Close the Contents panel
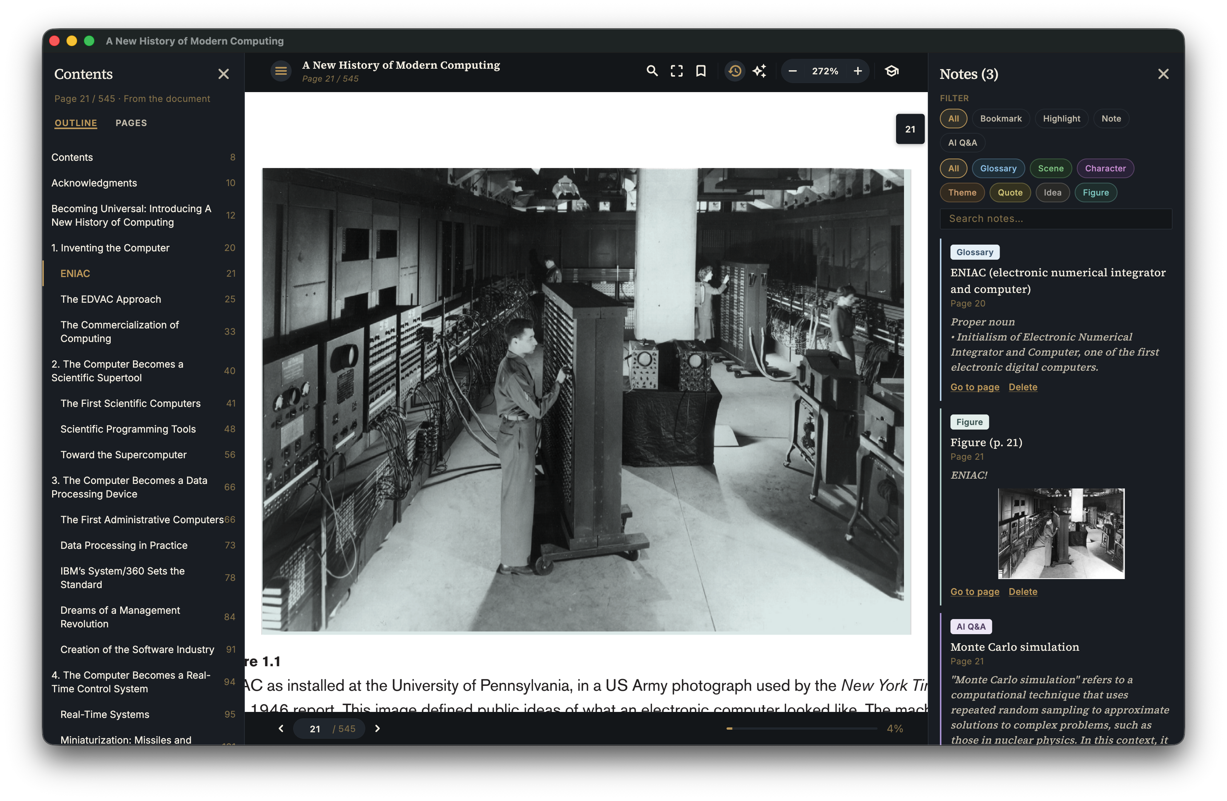This screenshot has width=1227, height=801. (223, 74)
